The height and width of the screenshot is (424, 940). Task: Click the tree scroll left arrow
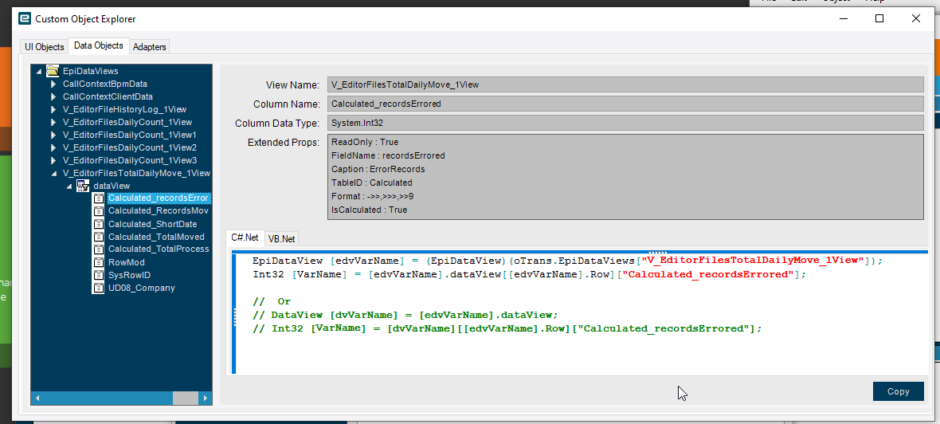(x=37, y=398)
